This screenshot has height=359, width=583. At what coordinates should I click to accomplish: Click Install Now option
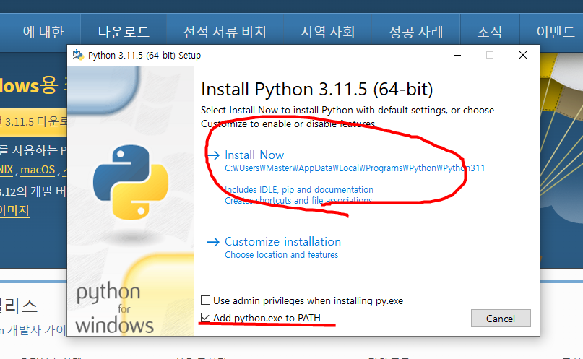click(x=254, y=155)
